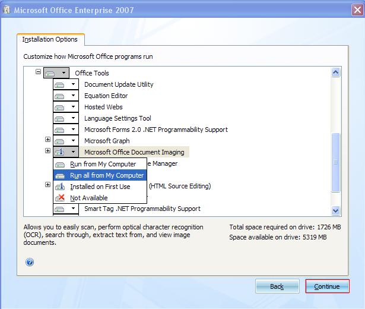Open install dropdown for Smart Tag .NET Programmability

click(x=66, y=209)
